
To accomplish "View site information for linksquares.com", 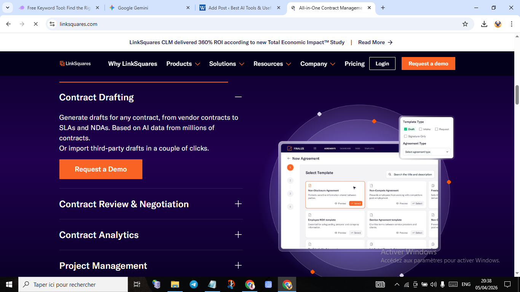I will pos(53,24).
